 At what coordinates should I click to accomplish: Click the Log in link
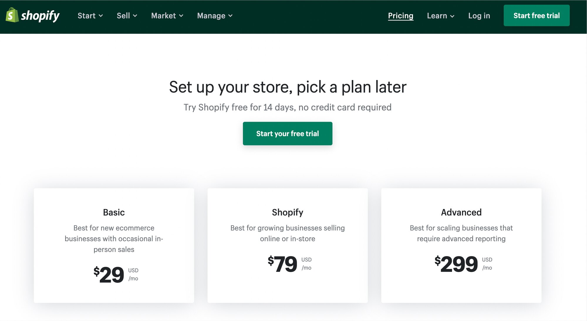click(479, 16)
